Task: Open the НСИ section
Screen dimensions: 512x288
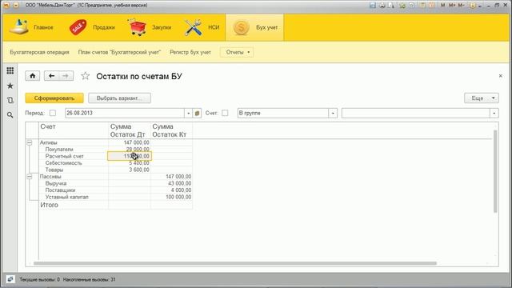Action: tap(202, 27)
